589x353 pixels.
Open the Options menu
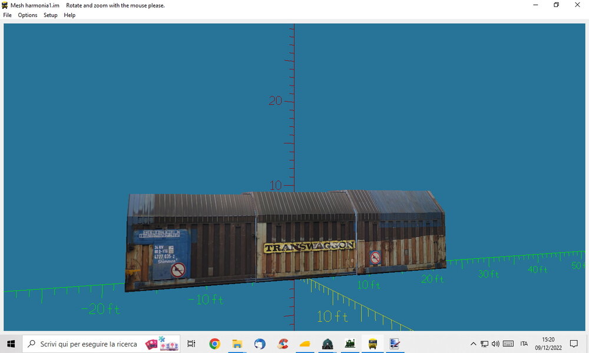click(28, 15)
